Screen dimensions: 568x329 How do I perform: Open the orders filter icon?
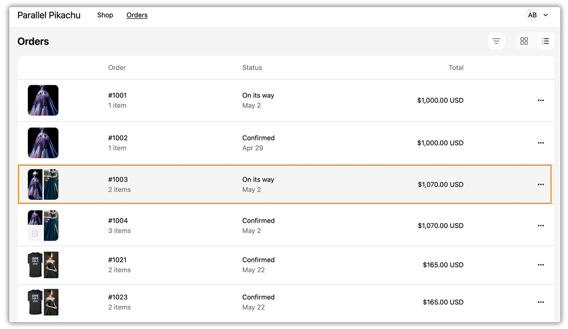pos(496,41)
